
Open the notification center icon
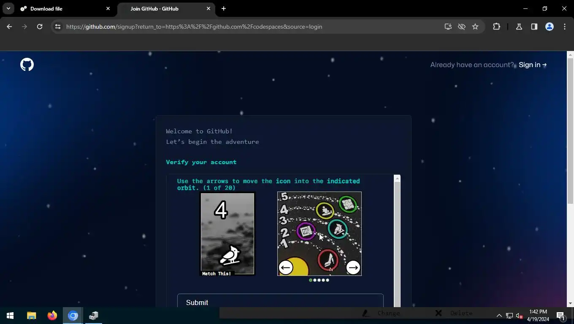(x=560, y=316)
